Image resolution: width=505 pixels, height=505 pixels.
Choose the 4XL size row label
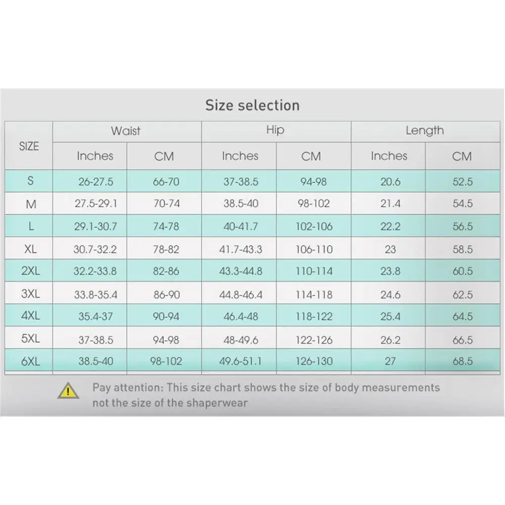(x=30, y=317)
